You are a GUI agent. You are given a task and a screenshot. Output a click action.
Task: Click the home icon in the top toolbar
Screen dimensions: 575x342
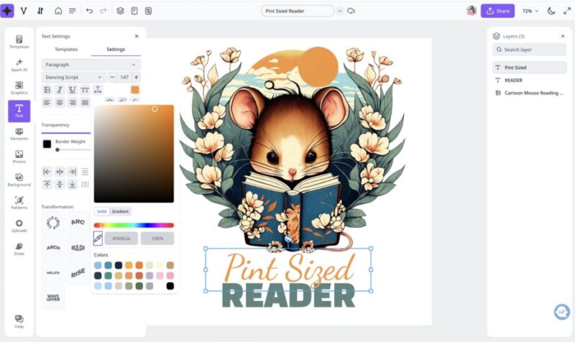point(58,11)
